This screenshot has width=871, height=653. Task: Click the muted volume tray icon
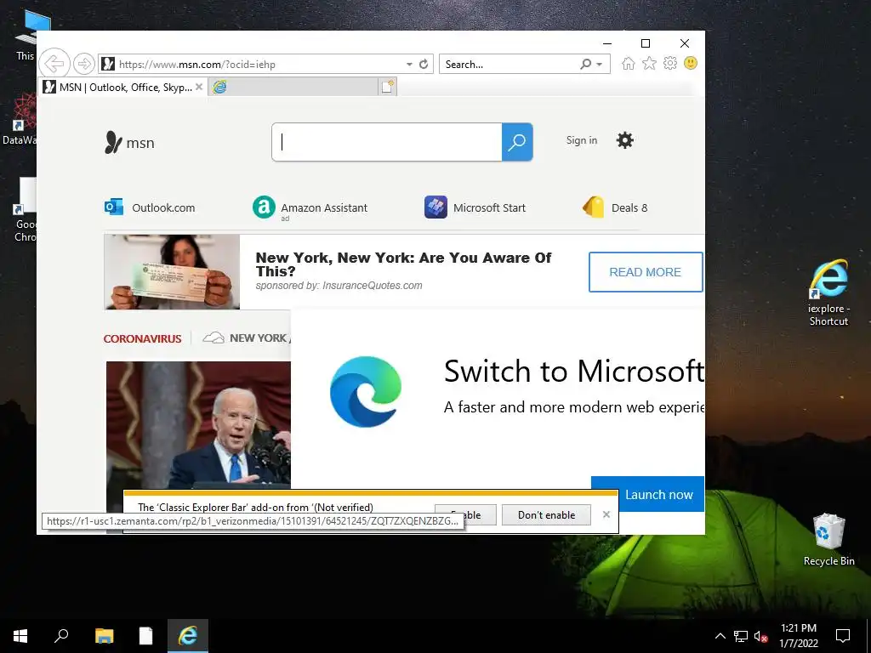tap(760, 636)
